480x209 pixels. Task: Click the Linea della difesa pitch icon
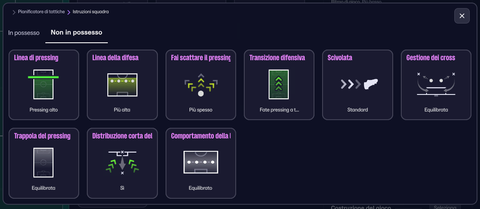122,85
